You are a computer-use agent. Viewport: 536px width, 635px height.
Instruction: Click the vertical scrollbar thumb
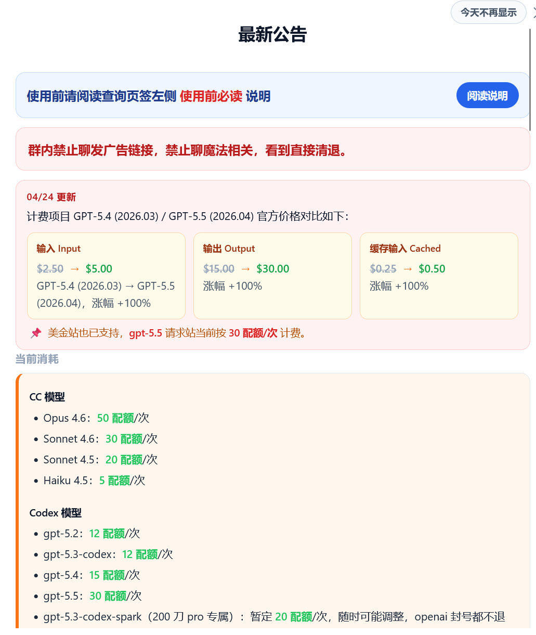(x=530, y=80)
